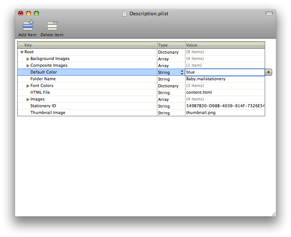
Task: Select the Font Colors key
Action: pos(42,85)
